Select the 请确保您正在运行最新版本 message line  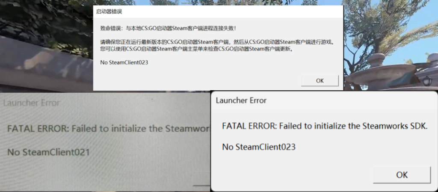(217, 42)
